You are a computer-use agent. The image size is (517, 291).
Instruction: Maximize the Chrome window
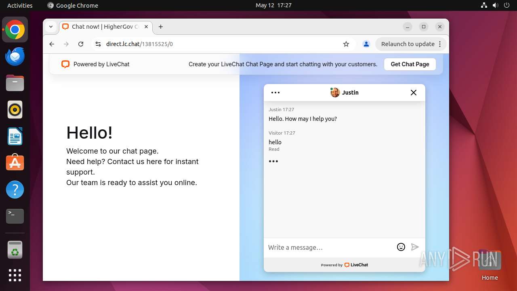click(x=424, y=27)
